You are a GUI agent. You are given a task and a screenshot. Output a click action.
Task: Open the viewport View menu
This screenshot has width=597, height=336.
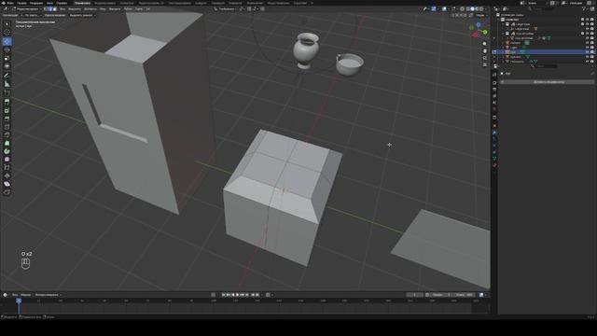62,8
